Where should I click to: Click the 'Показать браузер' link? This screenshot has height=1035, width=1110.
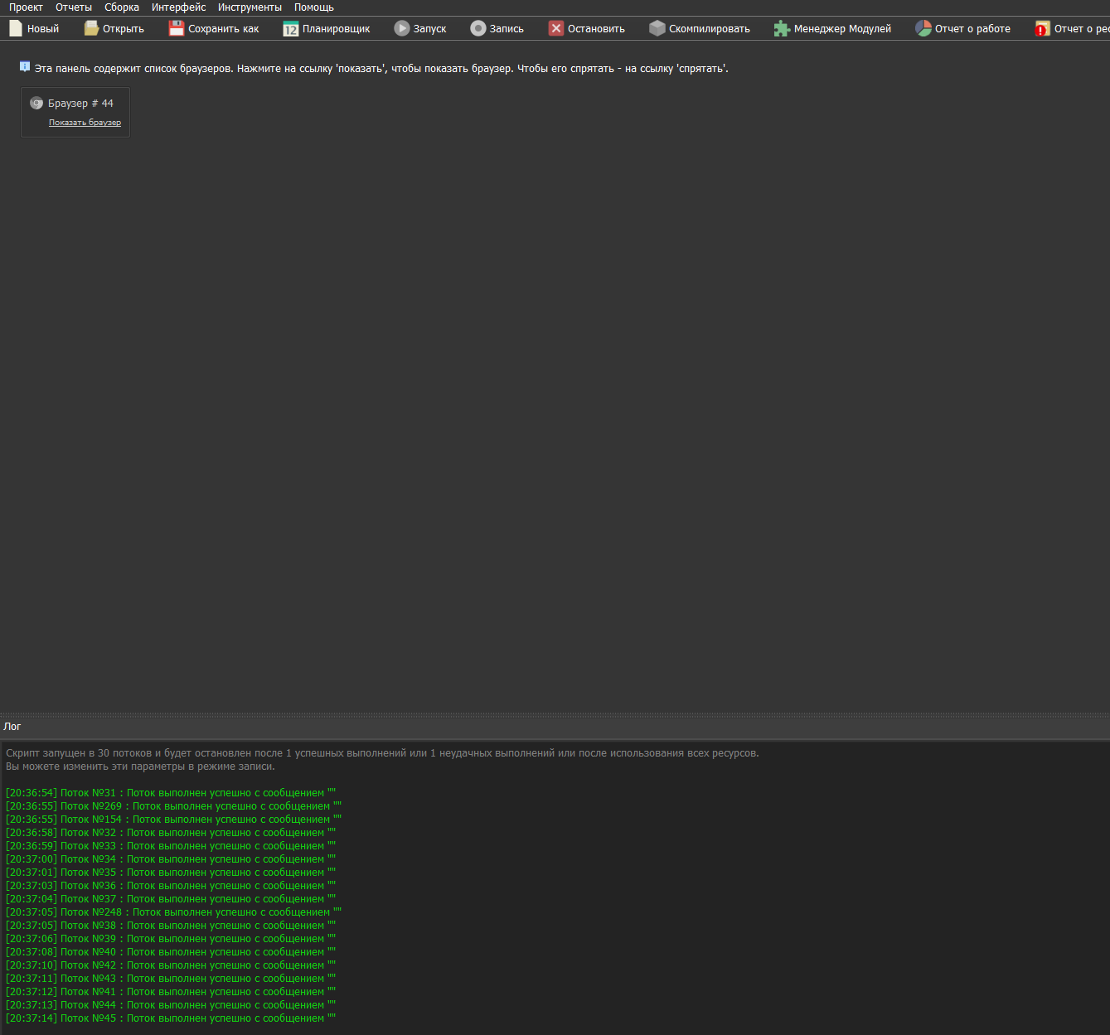click(85, 123)
